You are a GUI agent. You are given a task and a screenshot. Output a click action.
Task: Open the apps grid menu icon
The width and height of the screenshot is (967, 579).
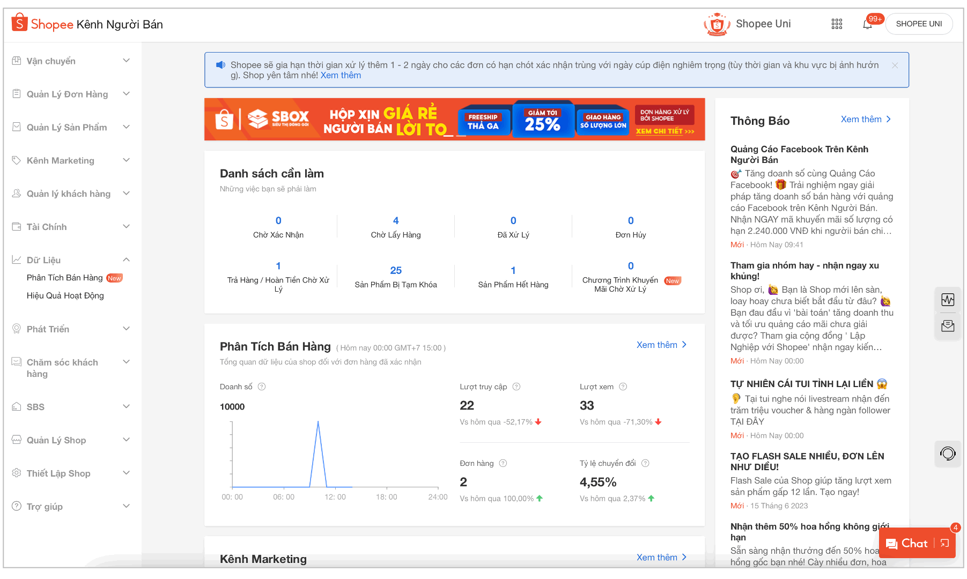point(837,24)
